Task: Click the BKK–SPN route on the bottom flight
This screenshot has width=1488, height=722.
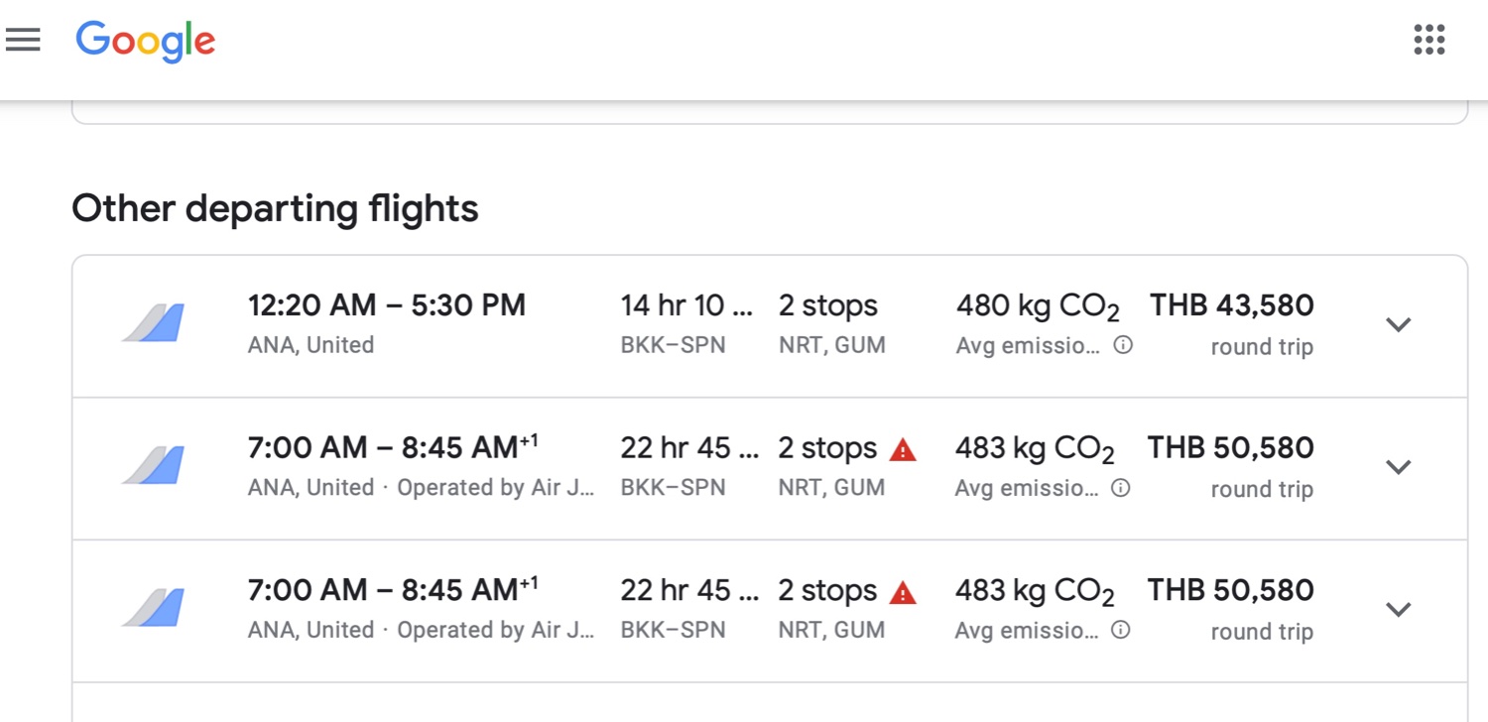Action: point(673,631)
